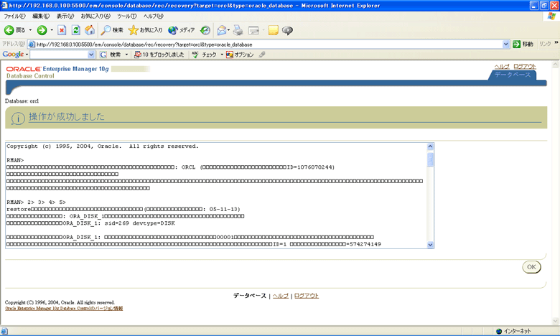Click inside the Google toolbar search field
560x336 pixels.
pos(59,55)
